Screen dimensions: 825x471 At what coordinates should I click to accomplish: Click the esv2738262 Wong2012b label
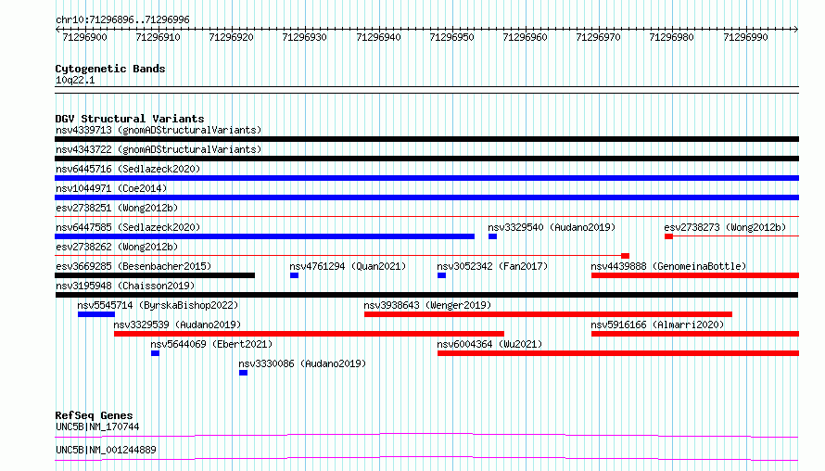pyautogui.click(x=117, y=247)
